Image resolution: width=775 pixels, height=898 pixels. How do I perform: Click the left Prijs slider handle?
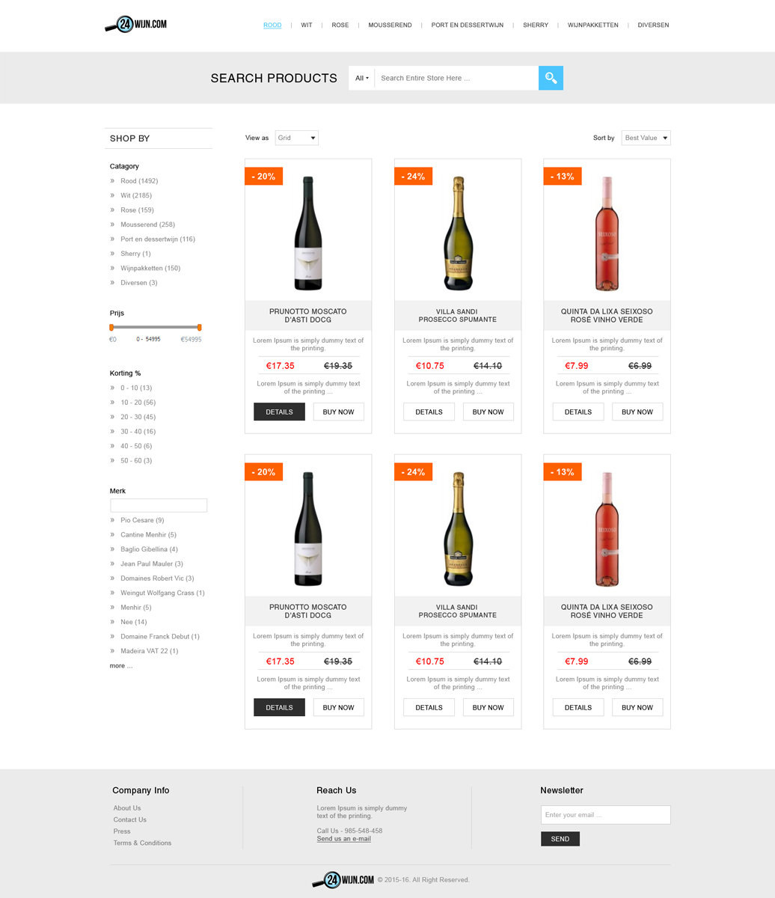coord(111,327)
